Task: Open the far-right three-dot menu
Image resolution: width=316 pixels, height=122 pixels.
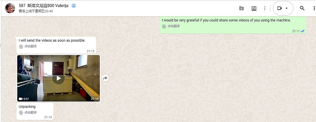Action: pos(314,8)
